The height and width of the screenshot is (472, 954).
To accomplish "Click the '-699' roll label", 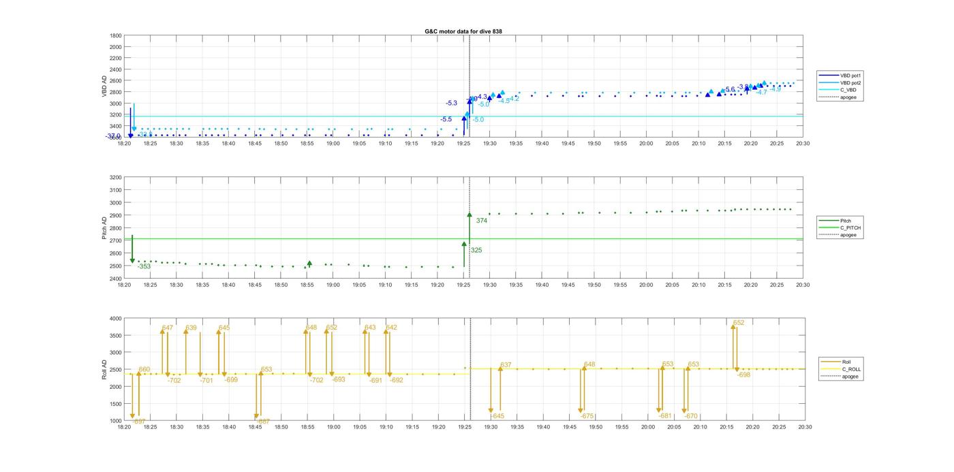I will [231, 379].
